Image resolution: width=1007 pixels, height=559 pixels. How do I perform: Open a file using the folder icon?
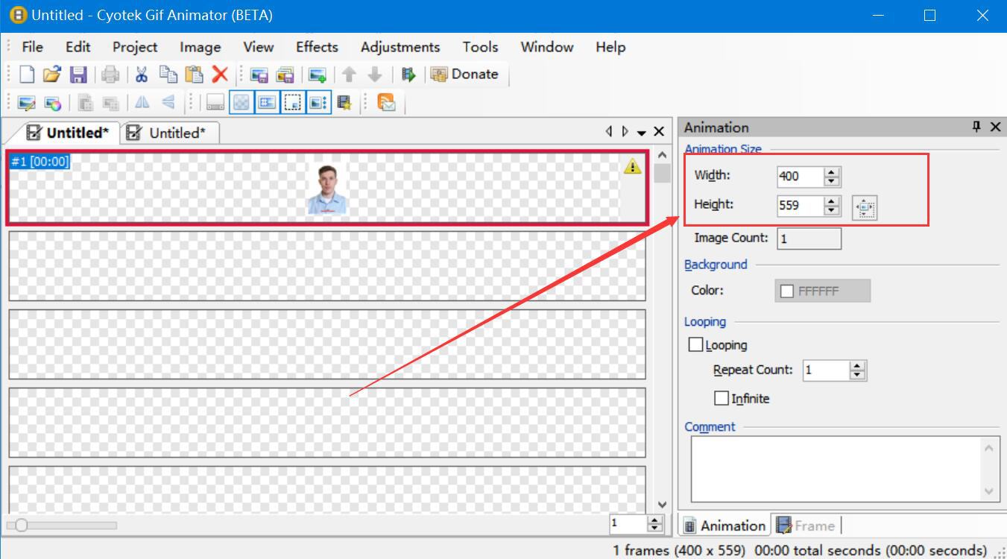51,74
